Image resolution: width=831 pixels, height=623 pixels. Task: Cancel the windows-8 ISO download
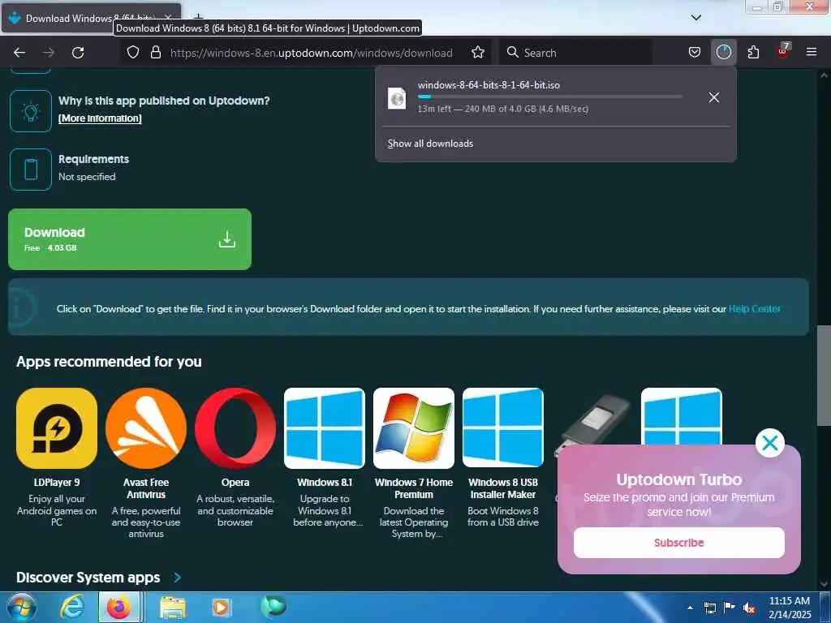714,97
